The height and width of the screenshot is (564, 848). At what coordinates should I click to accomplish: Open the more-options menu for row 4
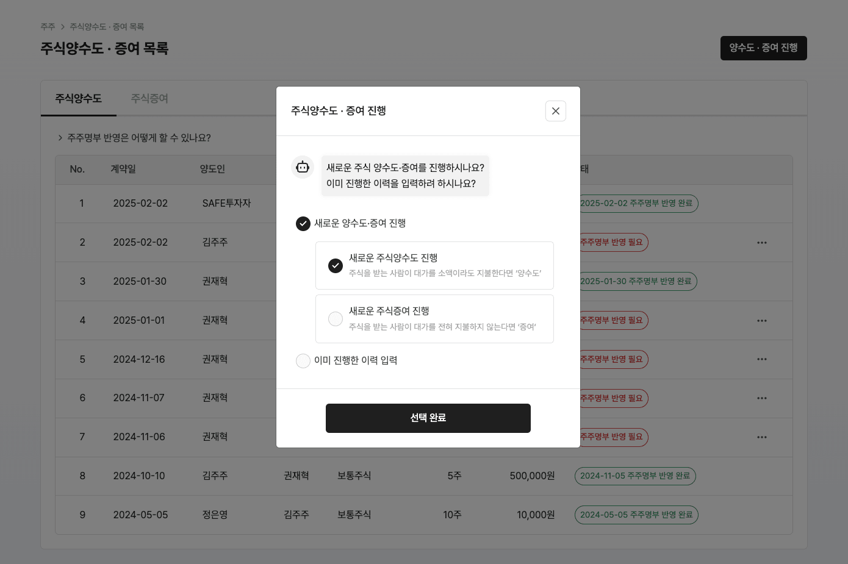761,320
